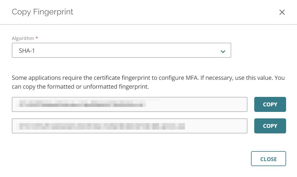Select the blurred value in the upper fingerprint box
The height and width of the screenshot is (177, 297).
click(83, 104)
